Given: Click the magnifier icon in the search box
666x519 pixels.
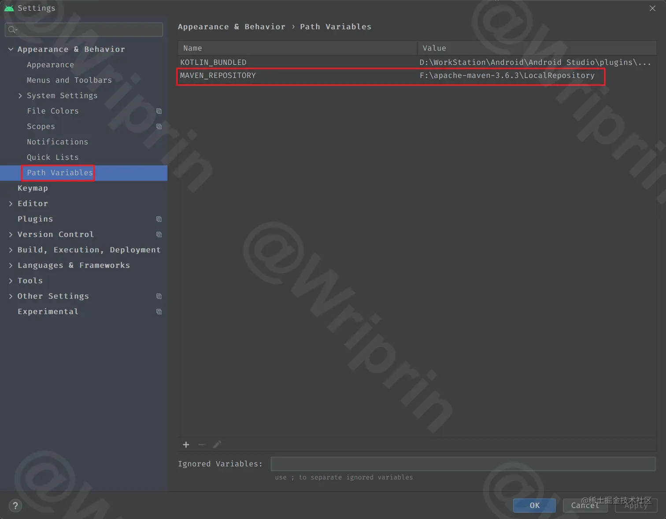Looking at the screenshot, I should [x=12, y=30].
